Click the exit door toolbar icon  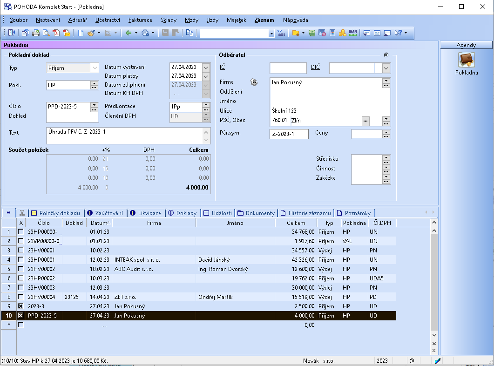click(x=12, y=33)
